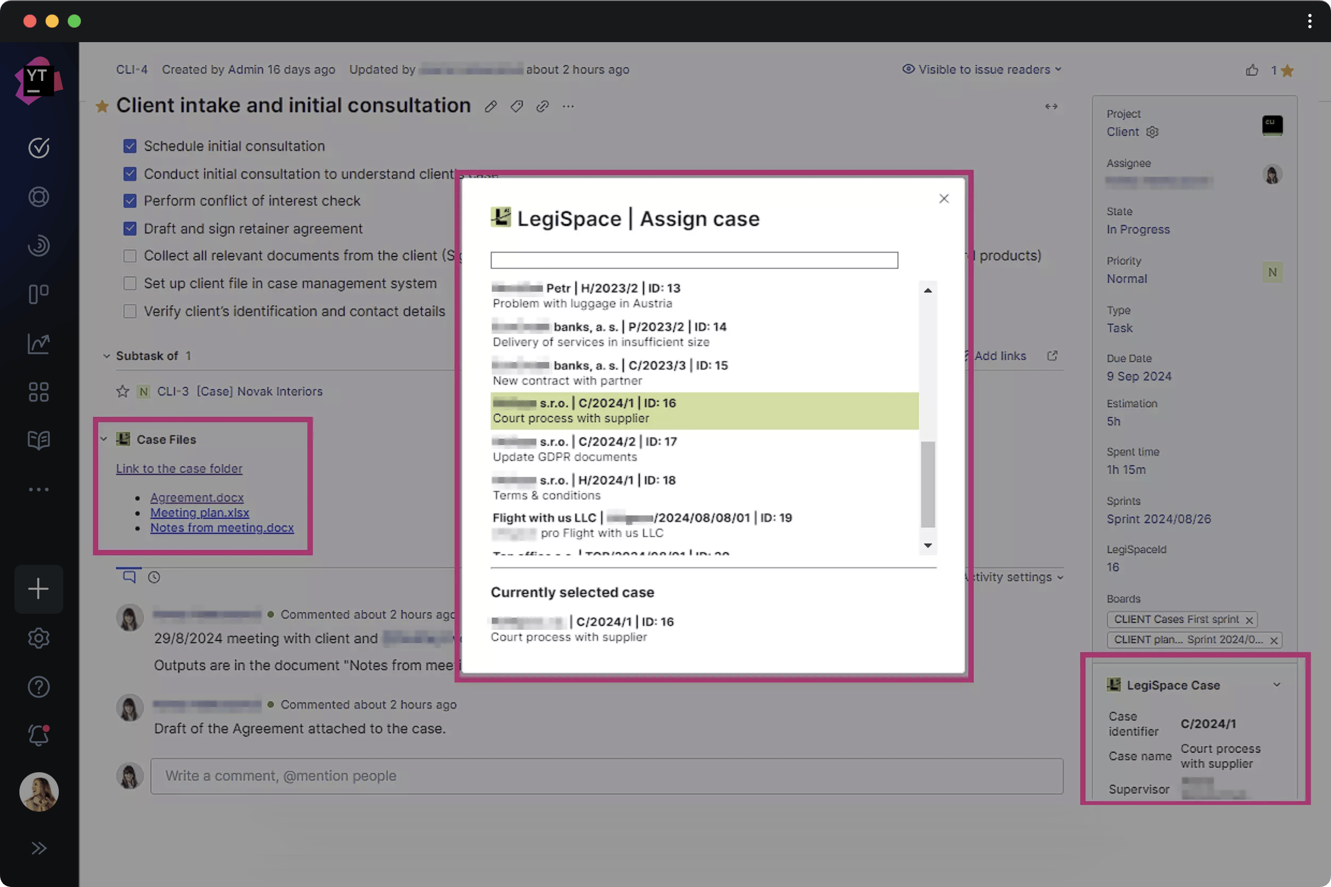Open the Agile Boards sidebar icon
The width and height of the screenshot is (1331, 887).
coord(38,294)
